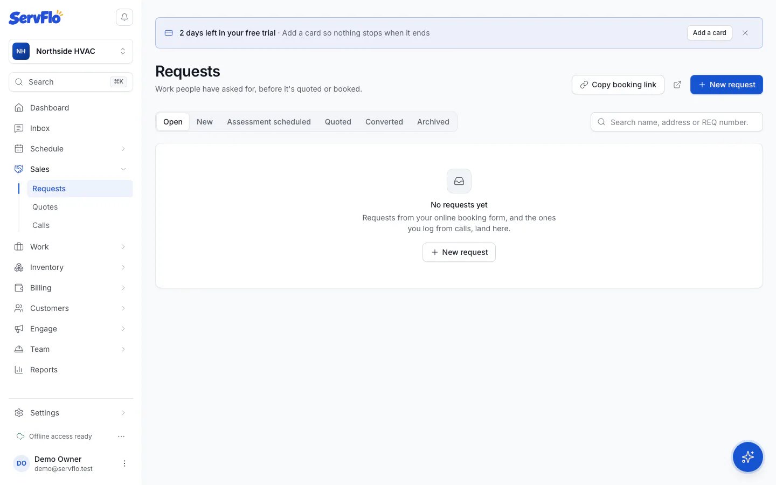Expand the Engage section chevron

point(123,329)
